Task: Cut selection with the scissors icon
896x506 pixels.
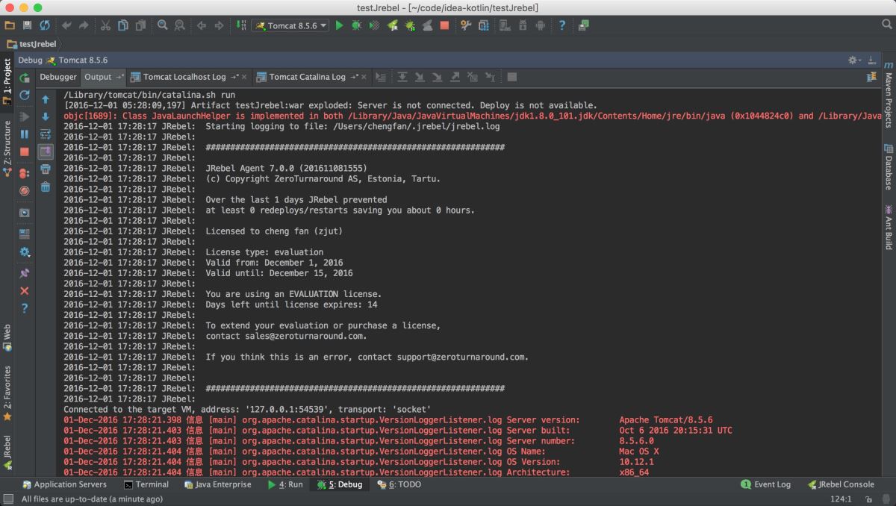Action: tap(105, 25)
